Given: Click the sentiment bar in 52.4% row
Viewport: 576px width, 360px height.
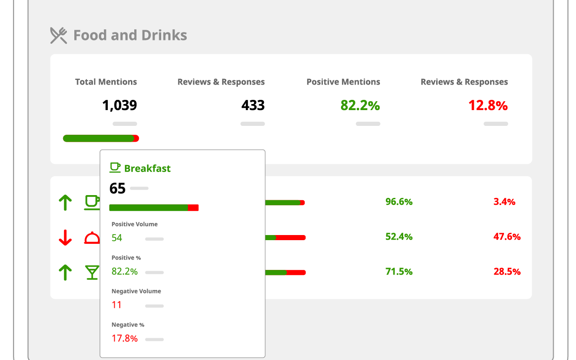Looking at the screenshot, I should [285, 237].
